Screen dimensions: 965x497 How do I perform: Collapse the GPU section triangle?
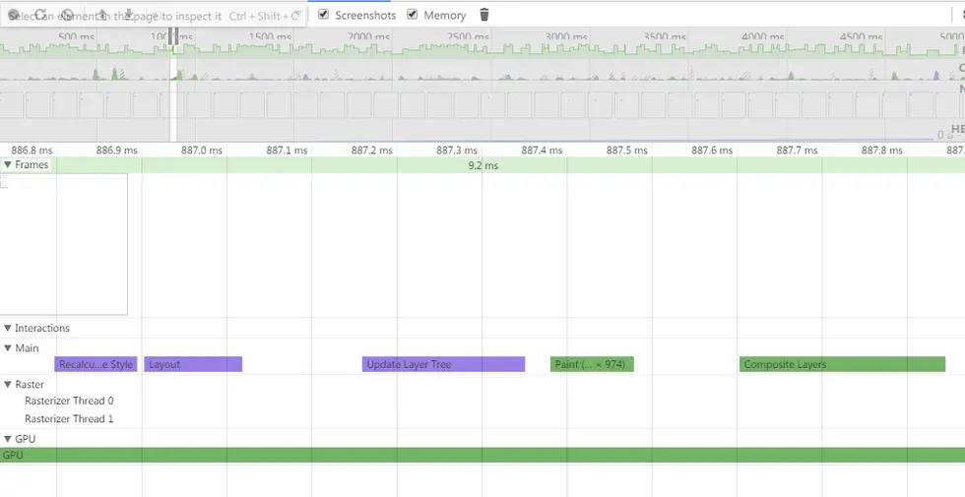[x=8, y=439]
